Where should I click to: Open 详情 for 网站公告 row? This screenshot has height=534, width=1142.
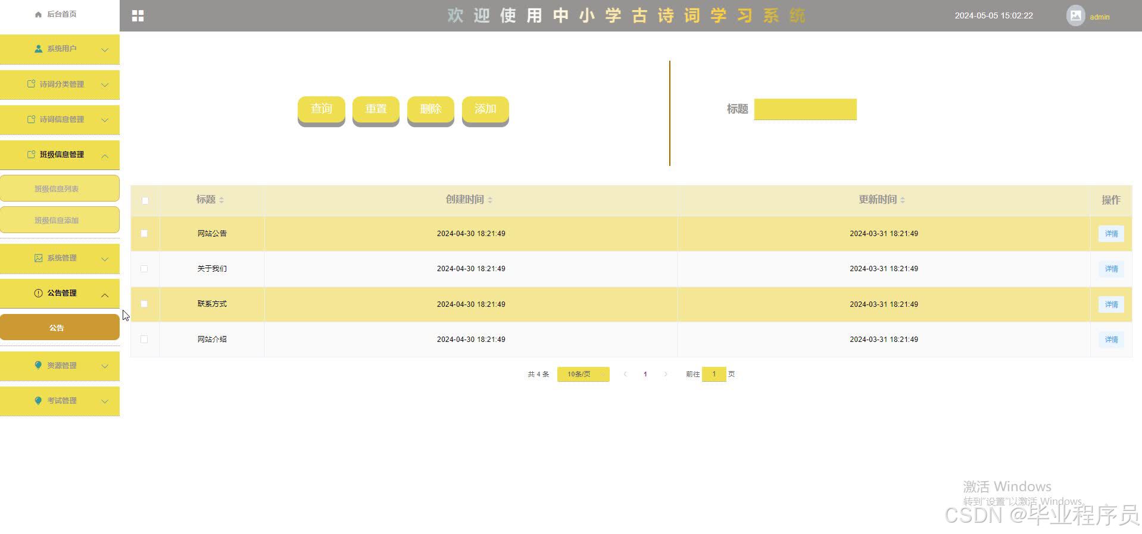pos(1111,234)
